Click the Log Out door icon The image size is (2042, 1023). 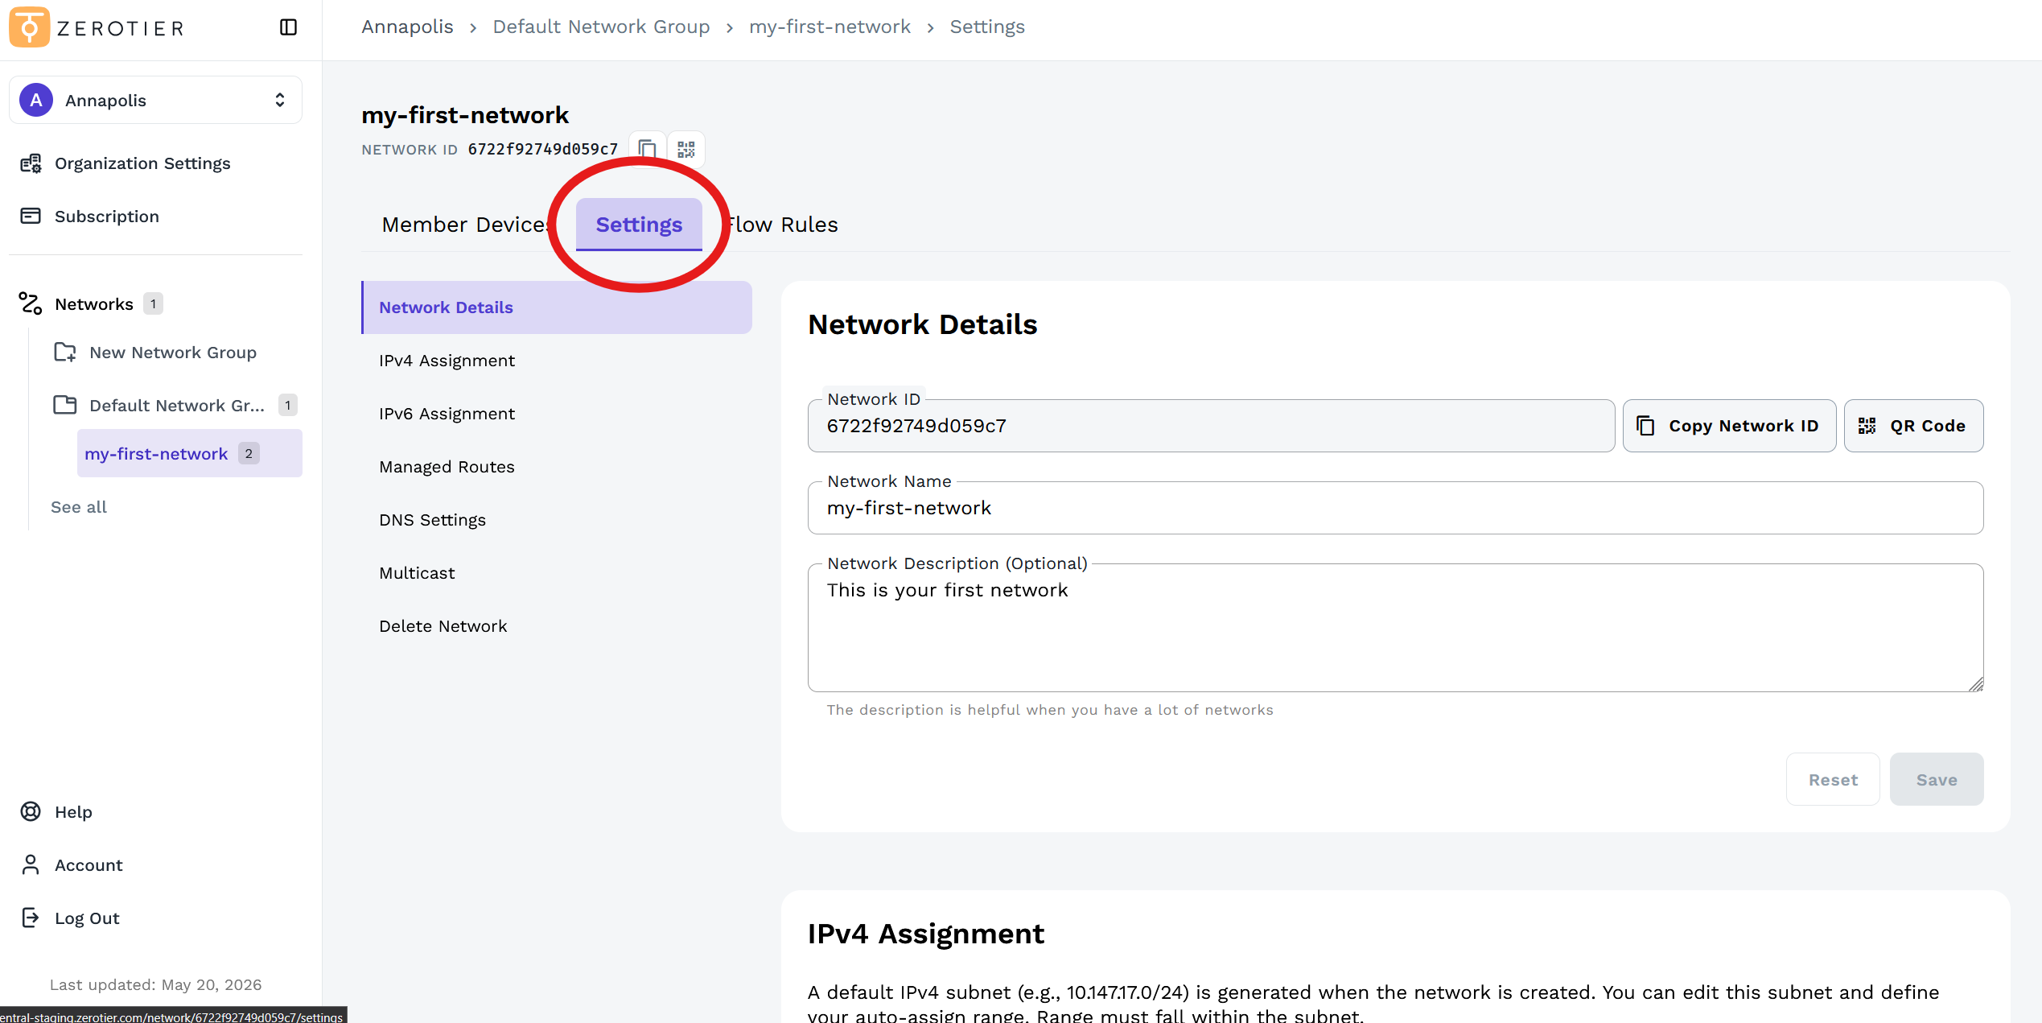pos(31,918)
